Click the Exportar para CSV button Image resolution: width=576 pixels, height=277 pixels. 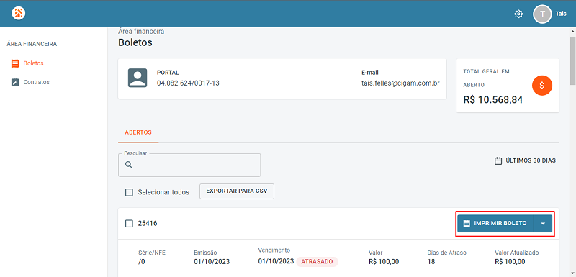[x=237, y=191]
